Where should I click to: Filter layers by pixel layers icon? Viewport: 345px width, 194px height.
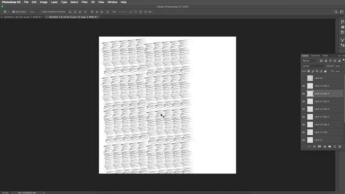pyautogui.click(x=321, y=61)
